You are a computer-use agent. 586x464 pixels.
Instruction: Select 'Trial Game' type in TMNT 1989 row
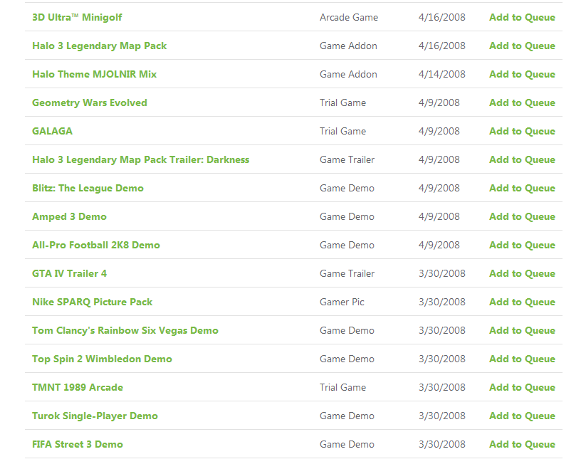click(x=342, y=387)
